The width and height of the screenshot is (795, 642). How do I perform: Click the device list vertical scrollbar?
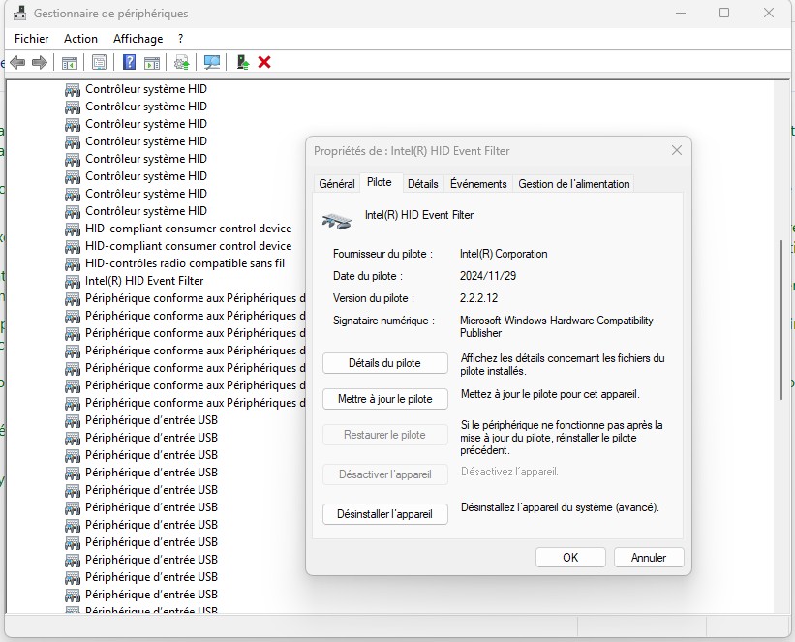pyautogui.click(x=780, y=320)
